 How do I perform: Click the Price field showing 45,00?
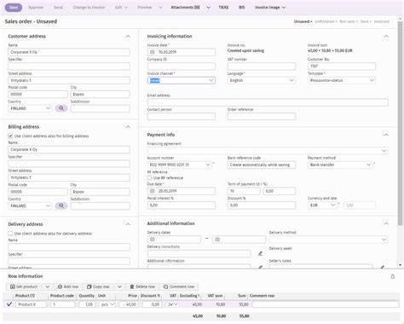(129, 304)
